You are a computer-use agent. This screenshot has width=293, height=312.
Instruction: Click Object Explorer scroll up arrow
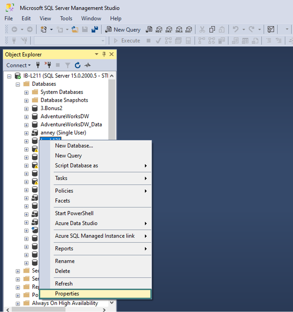[112, 76]
